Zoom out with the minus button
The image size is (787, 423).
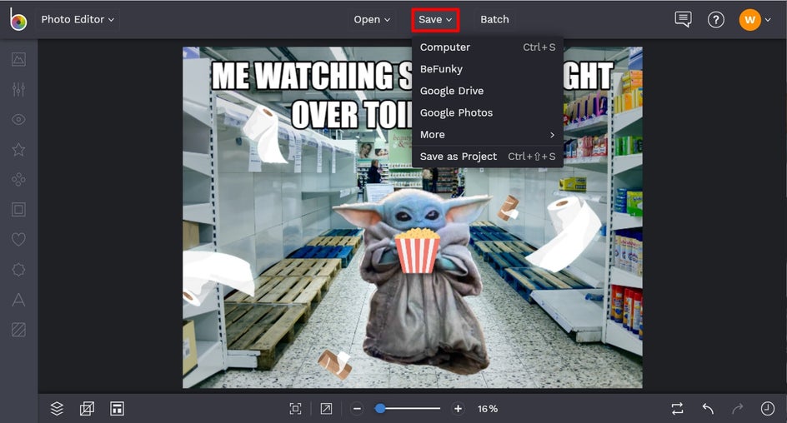pyautogui.click(x=357, y=409)
